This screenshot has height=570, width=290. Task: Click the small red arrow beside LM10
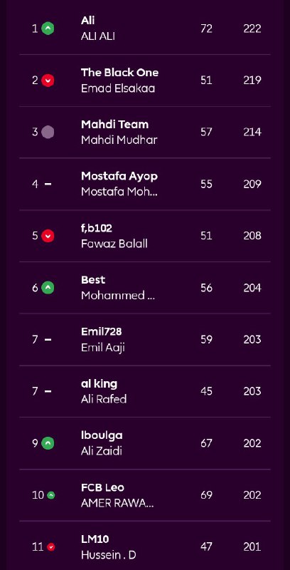(51, 546)
